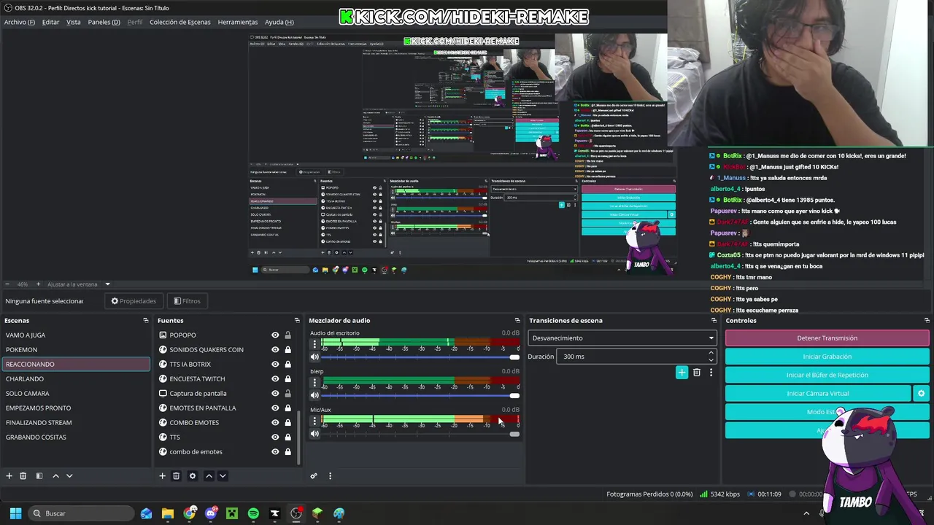
Task: Open audio mixer toolbar three-dot menu
Action: pos(330,476)
